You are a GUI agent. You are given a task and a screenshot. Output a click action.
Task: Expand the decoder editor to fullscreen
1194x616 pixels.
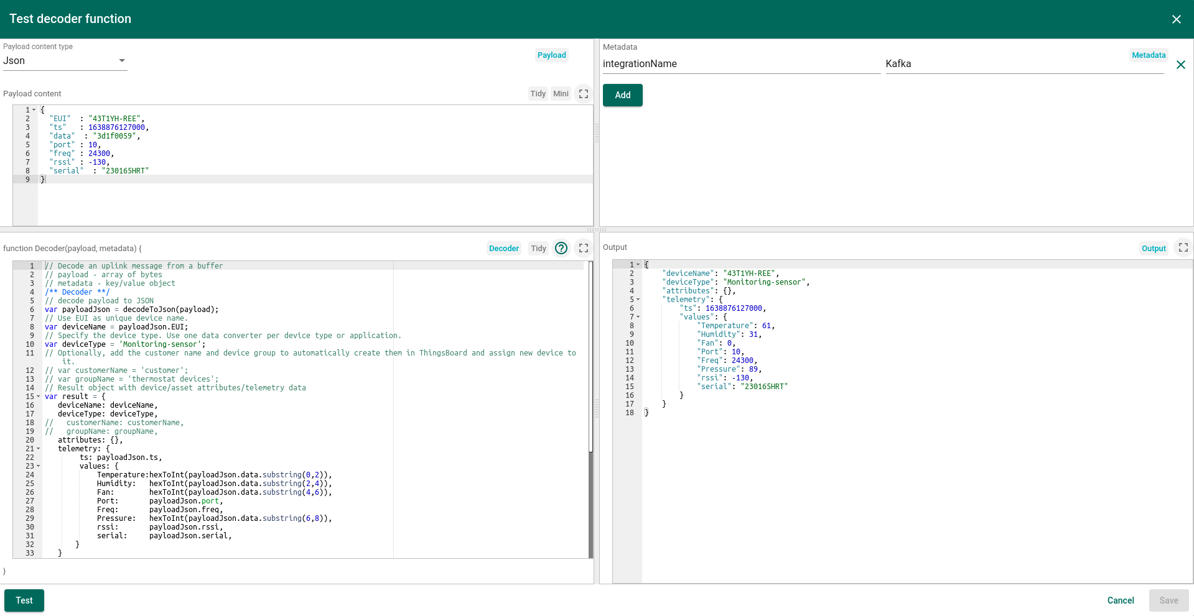click(584, 248)
